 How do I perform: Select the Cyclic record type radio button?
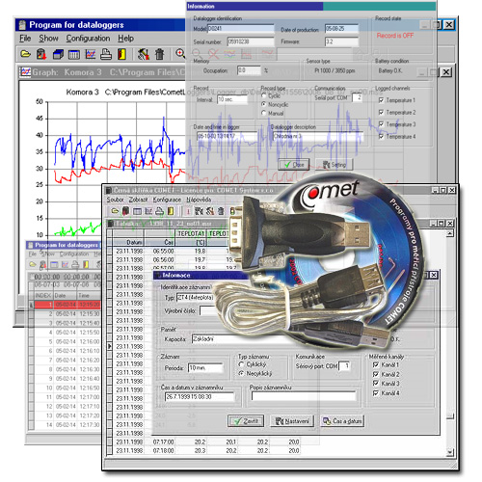tap(264, 95)
